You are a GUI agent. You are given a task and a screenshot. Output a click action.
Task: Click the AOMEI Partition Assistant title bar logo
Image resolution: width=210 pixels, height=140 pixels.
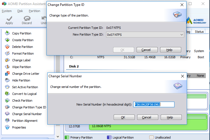click(x=4, y=4)
